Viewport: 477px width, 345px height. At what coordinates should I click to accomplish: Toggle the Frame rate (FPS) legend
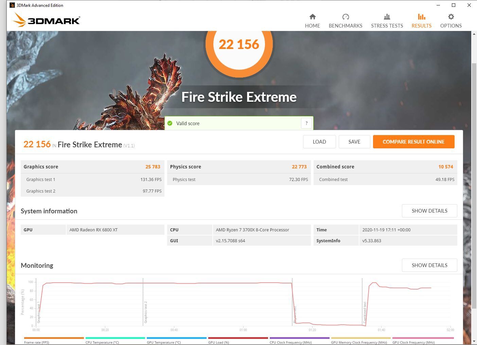pyautogui.click(x=54, y=341)
